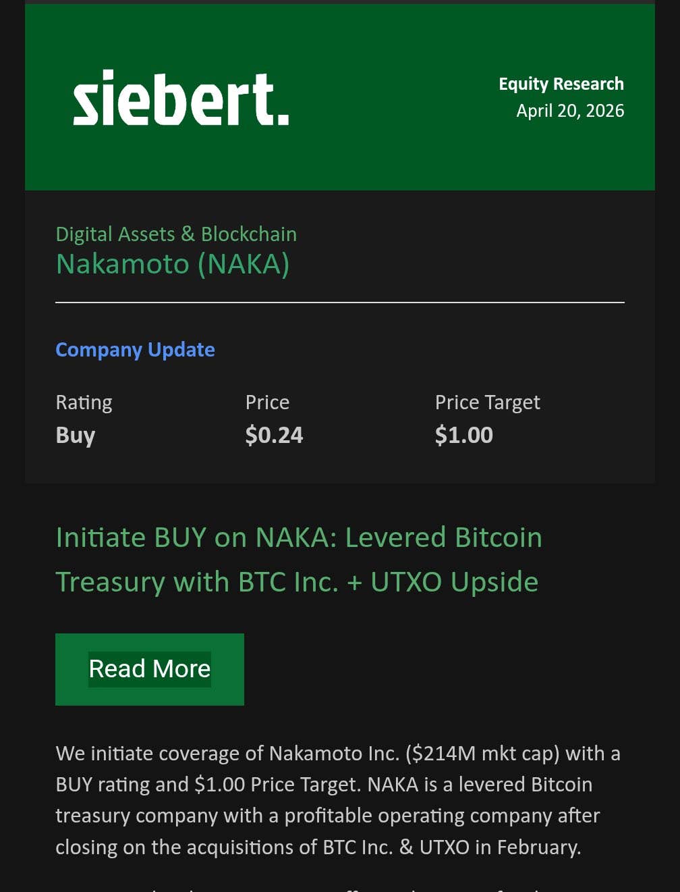Click the horizontal divider under Nakamoto title
Image resolution: width=680 pixels, height=892 pixels.
point(339,303)
